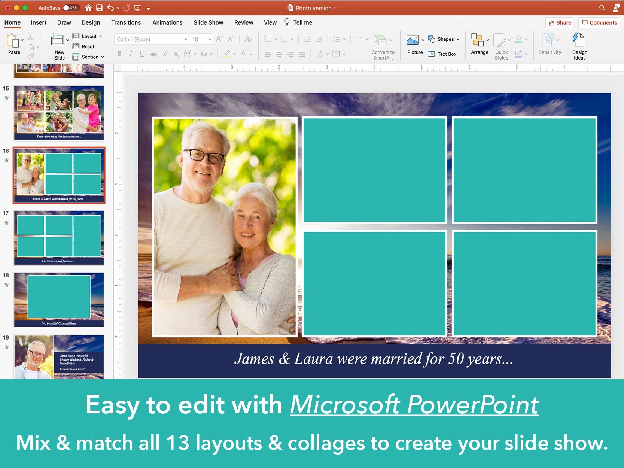Click the Share button

coord(559,22)
